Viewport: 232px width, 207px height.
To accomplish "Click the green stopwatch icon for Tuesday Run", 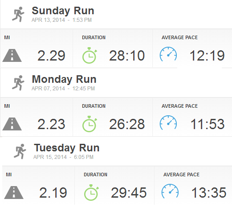I will pyautogui.click(x=91, y=192).
